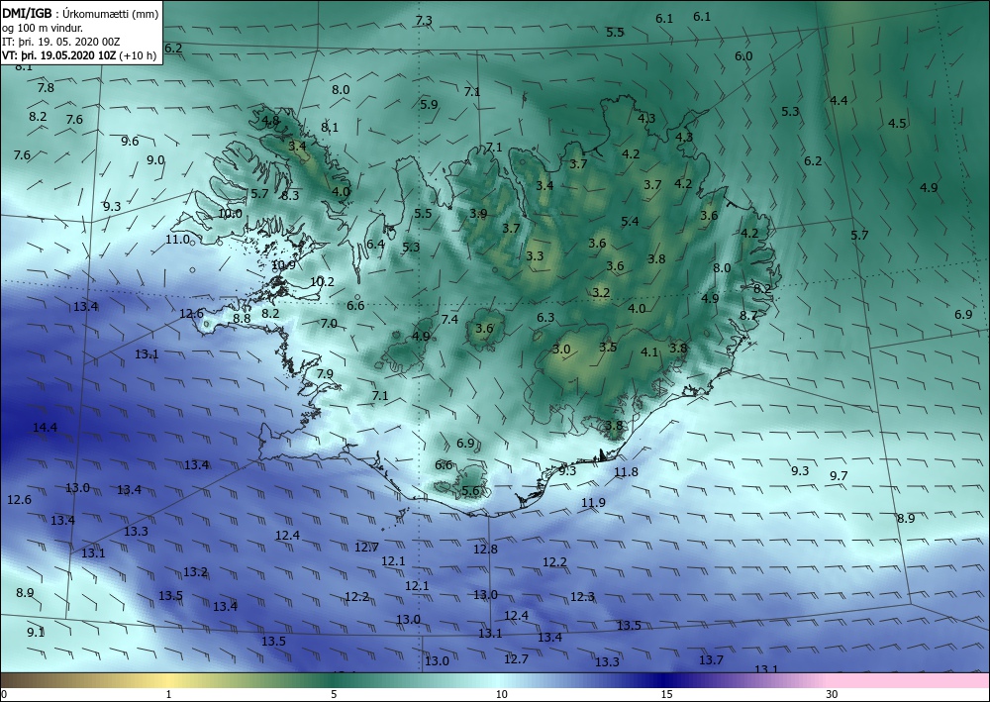Click the value '14.4' on the map
This screenshot has height=702, width=990.
[x=45, y=428]
